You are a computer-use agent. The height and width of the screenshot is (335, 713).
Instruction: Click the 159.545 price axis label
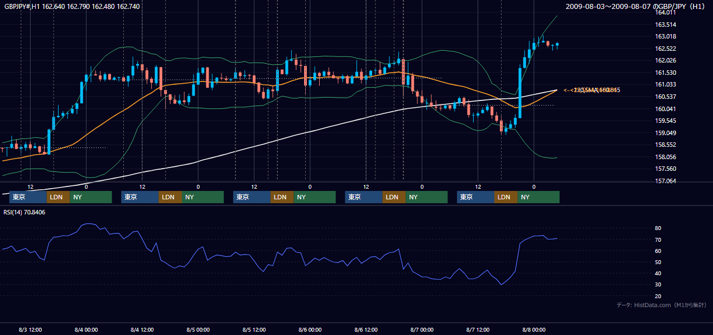tap(666, 121)
